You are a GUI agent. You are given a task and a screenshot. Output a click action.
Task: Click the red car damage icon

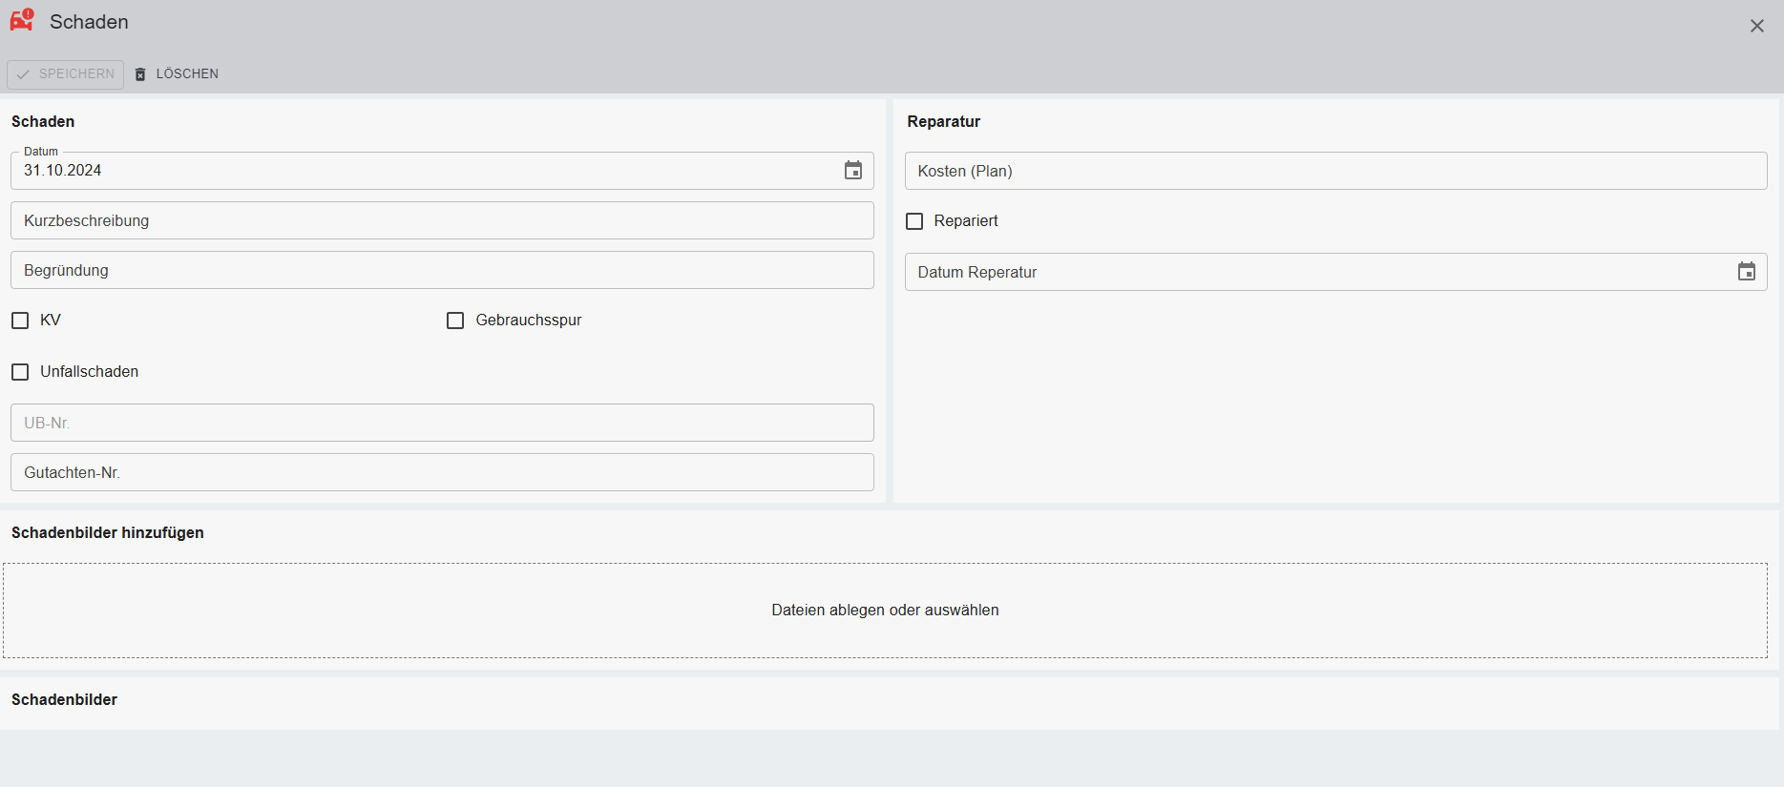22,20
